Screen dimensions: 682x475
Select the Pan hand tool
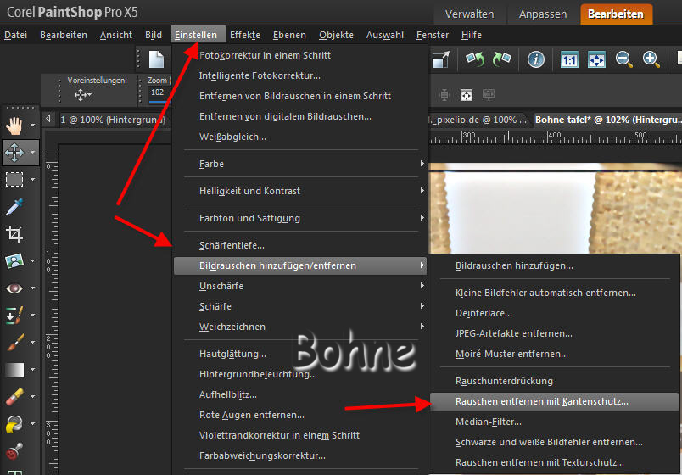point(14,126)
